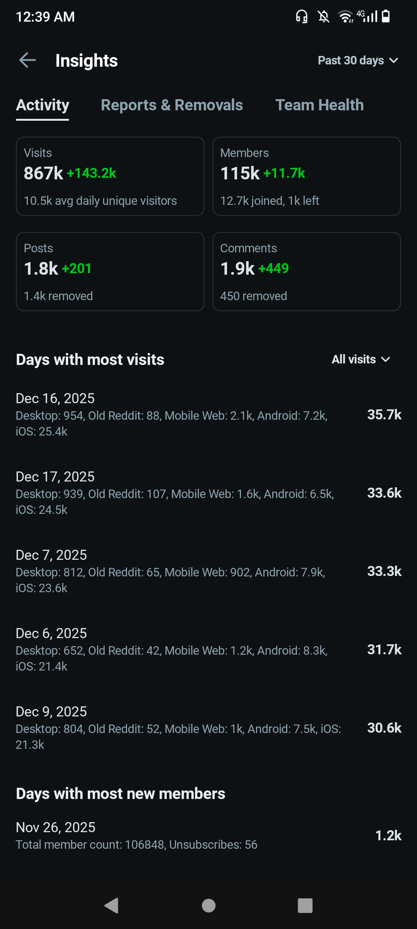Expand the All visits filter dropdown

point(361,360)
